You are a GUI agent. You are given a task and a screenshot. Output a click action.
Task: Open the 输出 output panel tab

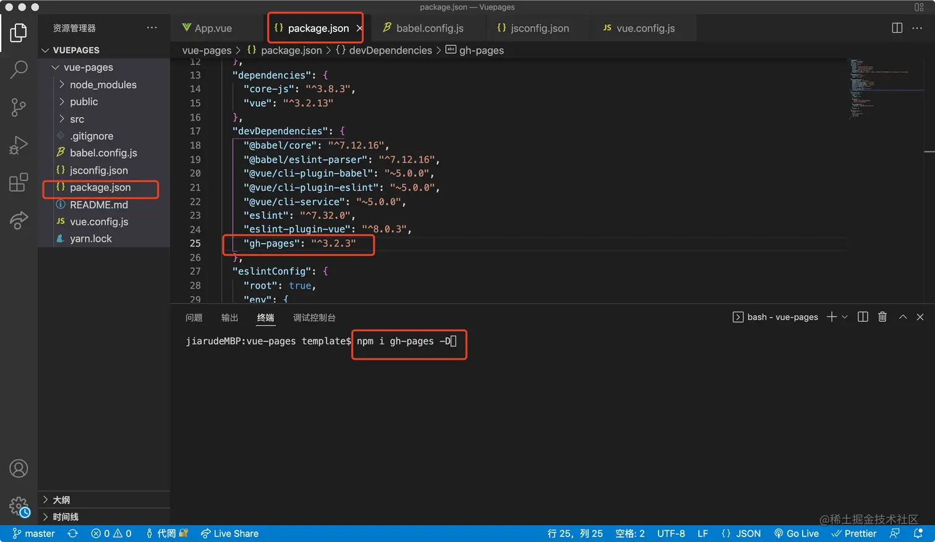point(230,318)
